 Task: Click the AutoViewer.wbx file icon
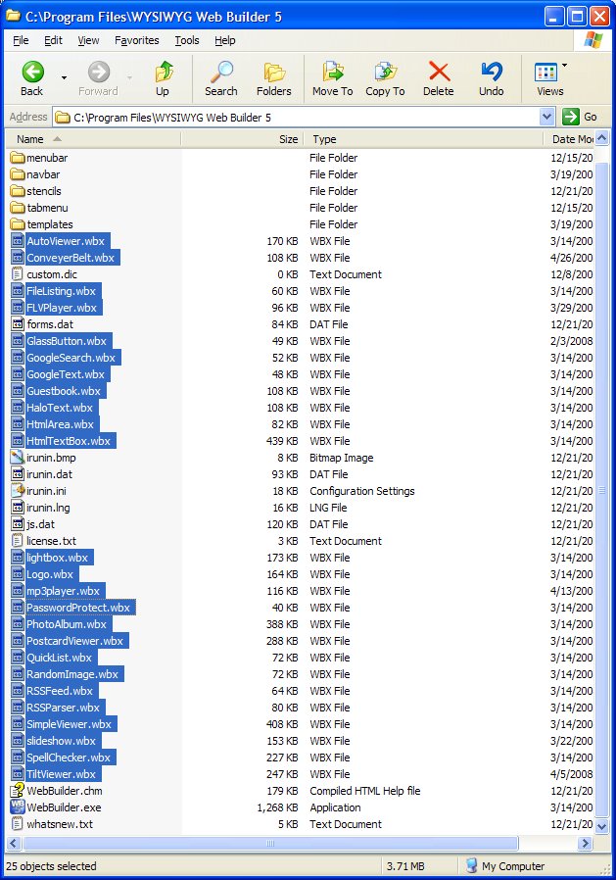pyautogui.click(x=18, y=241)
